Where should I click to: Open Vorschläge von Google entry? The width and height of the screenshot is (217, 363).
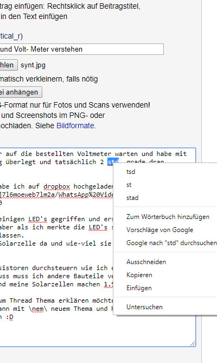[x=159, y=230]
